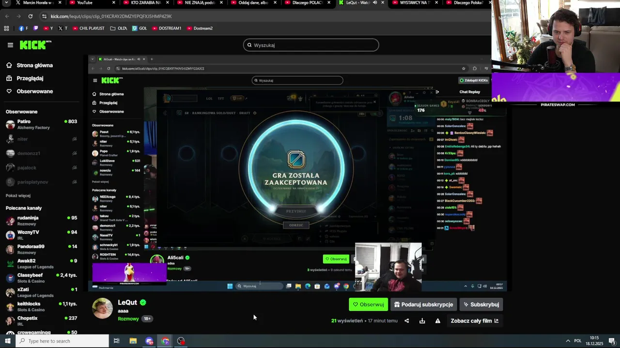Viewport: 620px width, 348px height.
Task: Open the apps grid in bookmarks bar
Action: 6,28
